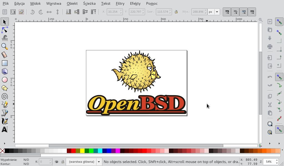The height and width of the screenshot is (166, 284).
Task: Click the Print document icon
Action: [270, 46]
